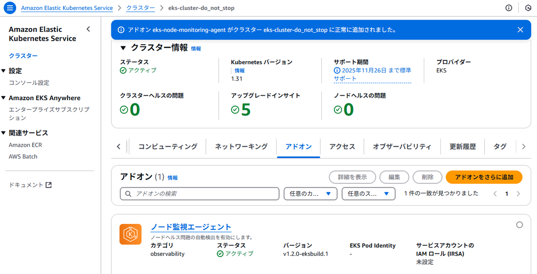Image resolution: width=537 pixels, height=274 pixels.
Task: Open the クラスター breadcrumb link
Action: (x=141, y=8)
